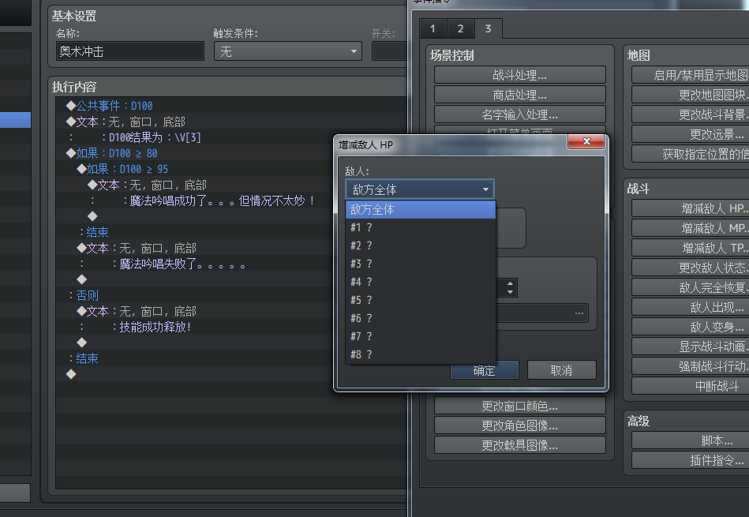This screenshot has width=749, height=517.
Task: Click the 更改窗口颜色... button
Action: pyautogui.click(x=519, y=406)
